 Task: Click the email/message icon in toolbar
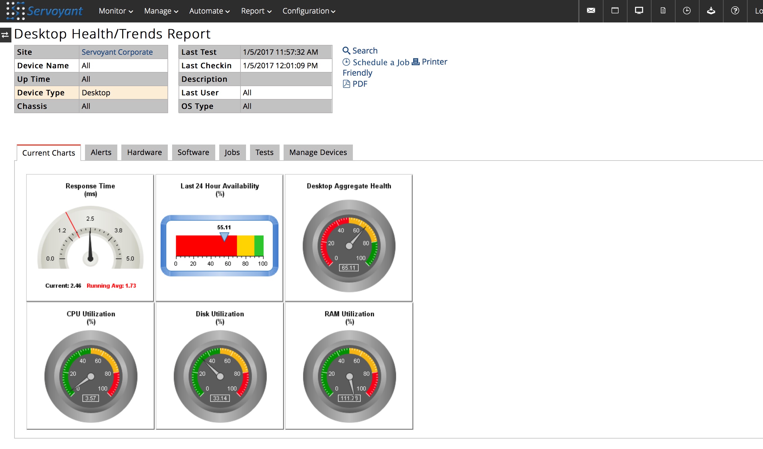(591, 11)
